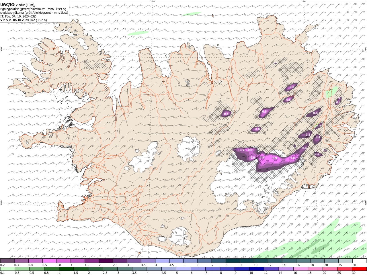This screenshot has height=275, width=367.
Task: Click the '12' label on the purple snow scale
Action: [270, 265]
